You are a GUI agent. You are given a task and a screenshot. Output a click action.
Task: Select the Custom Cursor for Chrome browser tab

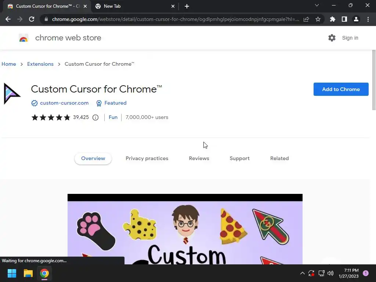pyautogui.click(x=47, y=6)
